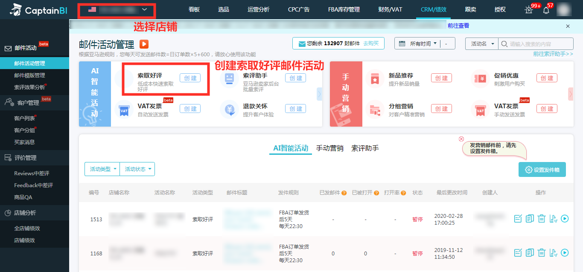Click the search magnifier icon
Viewport: 583px width, 272px height.
tap(504, 43)
